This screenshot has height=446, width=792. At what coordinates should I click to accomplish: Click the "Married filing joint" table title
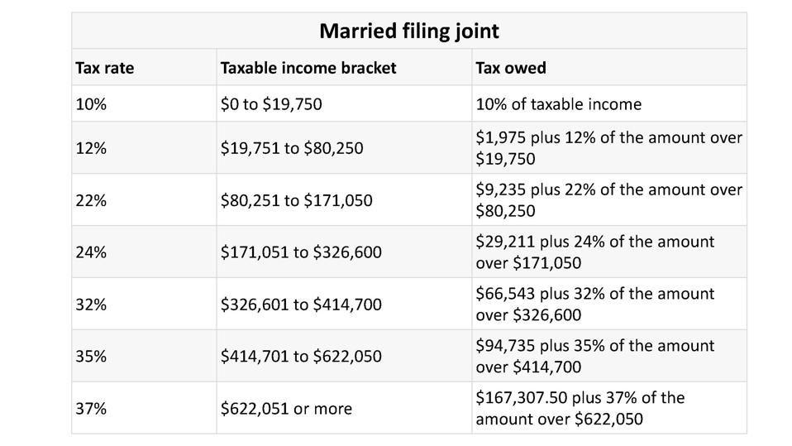pos(408,31)
